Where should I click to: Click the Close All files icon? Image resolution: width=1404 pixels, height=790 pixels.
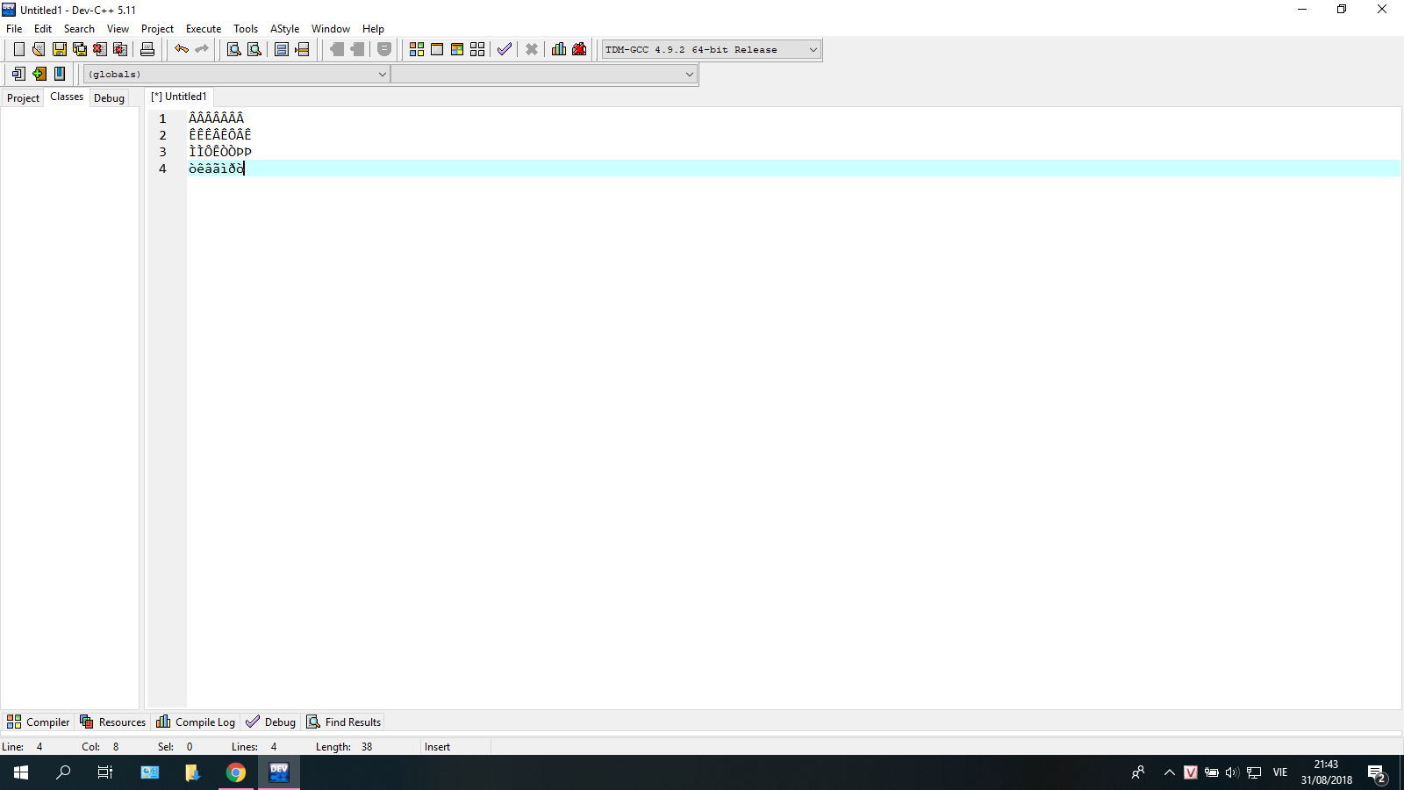click(120, 49)
